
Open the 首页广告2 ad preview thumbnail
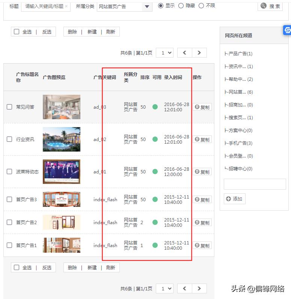[62, 222]
